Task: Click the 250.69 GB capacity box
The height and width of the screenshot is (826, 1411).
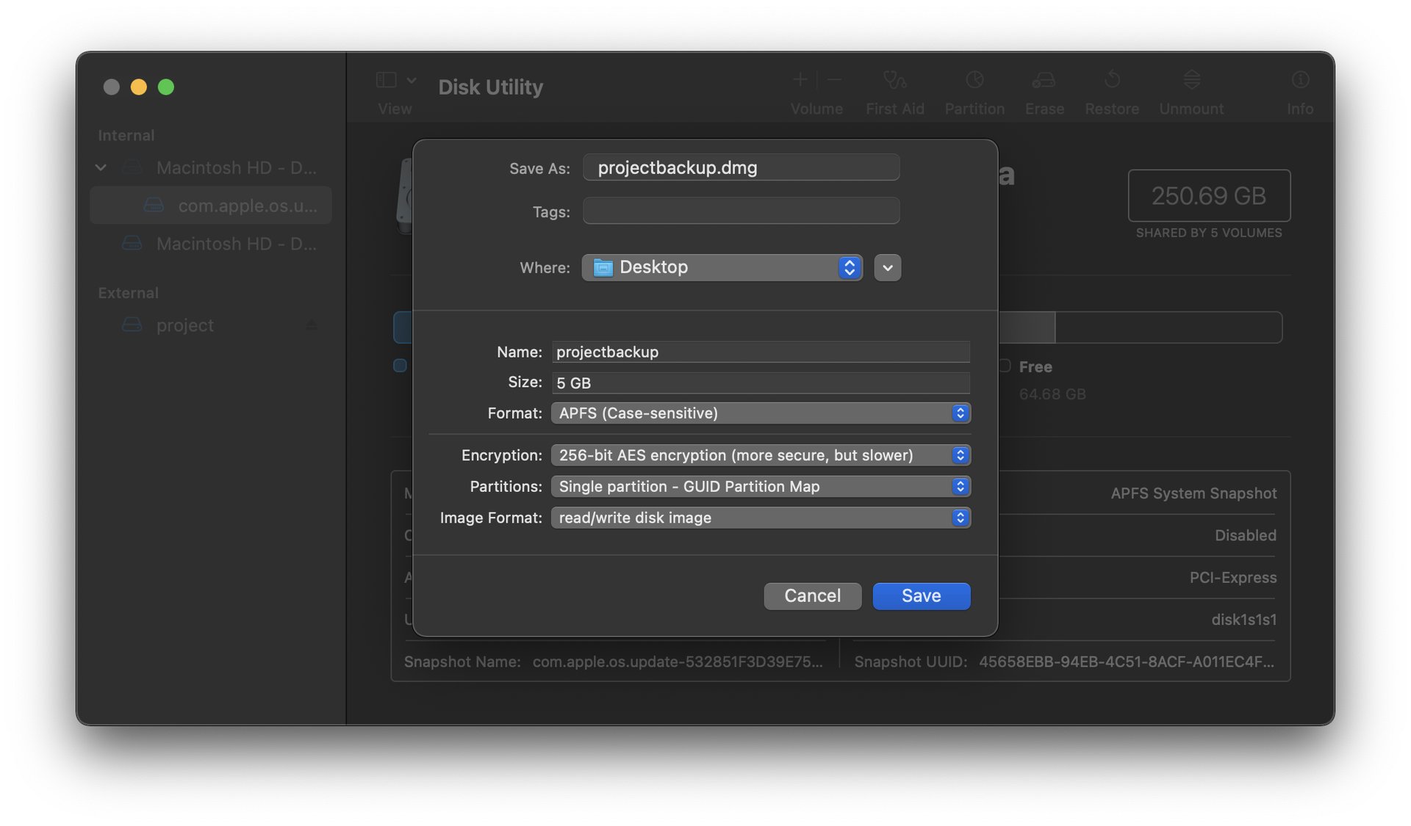Action: tap(1209, 195)
